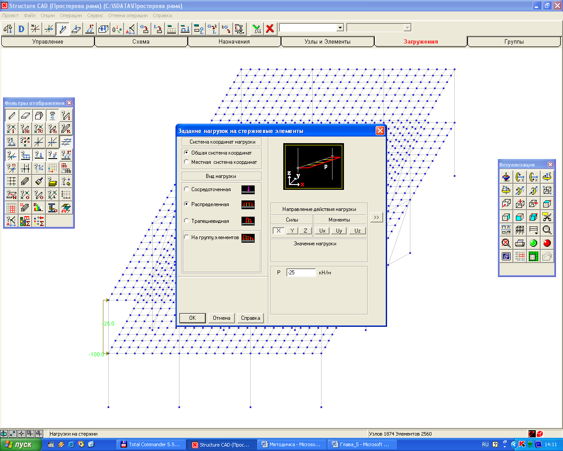Click the scales load-combination toolbar icon
Image resolution: width=563 pixels, height=451 pixels.
click(x=7, y=29)
